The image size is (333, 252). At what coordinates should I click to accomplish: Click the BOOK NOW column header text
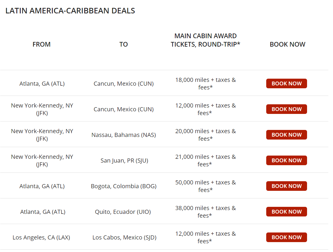288,44
